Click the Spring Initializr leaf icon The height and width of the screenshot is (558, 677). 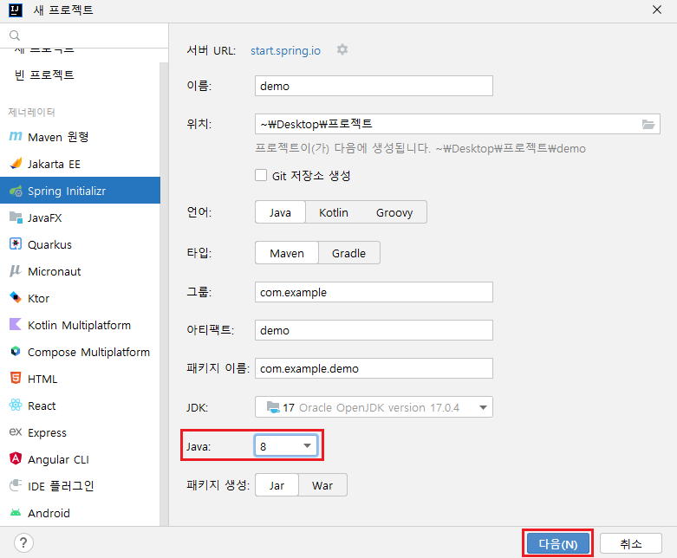coord(16,191)
